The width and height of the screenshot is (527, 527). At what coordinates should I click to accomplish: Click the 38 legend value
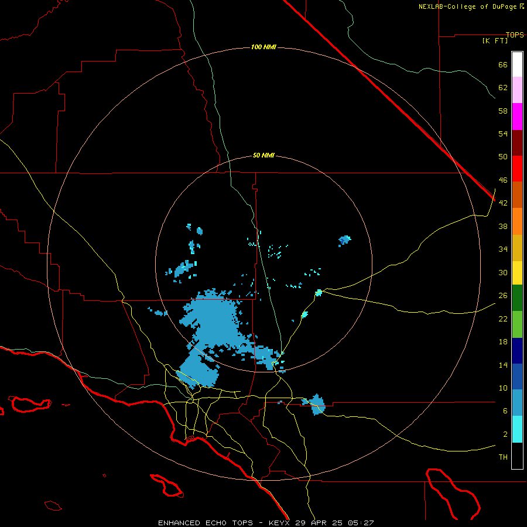[503, 226]
